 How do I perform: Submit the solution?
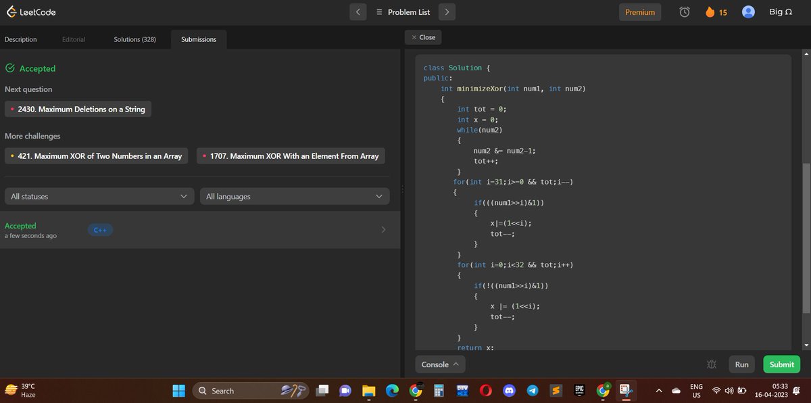pyautogui.click(x=782, y=364)
